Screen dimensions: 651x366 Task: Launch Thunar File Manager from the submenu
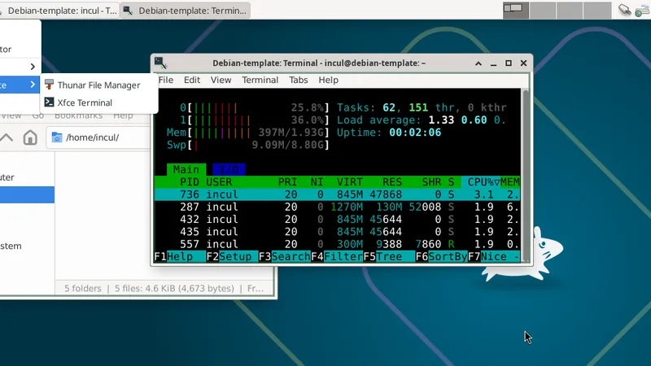click(x=98, y=85)
